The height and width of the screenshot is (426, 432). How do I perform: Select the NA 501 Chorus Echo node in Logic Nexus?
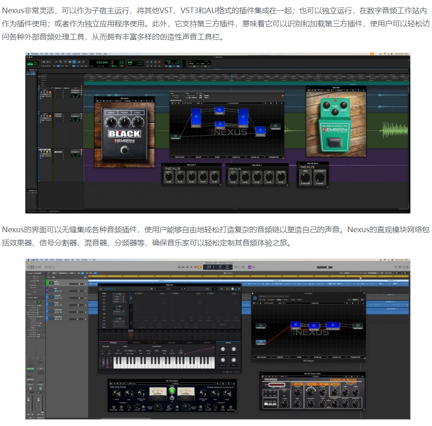(333, 325)
